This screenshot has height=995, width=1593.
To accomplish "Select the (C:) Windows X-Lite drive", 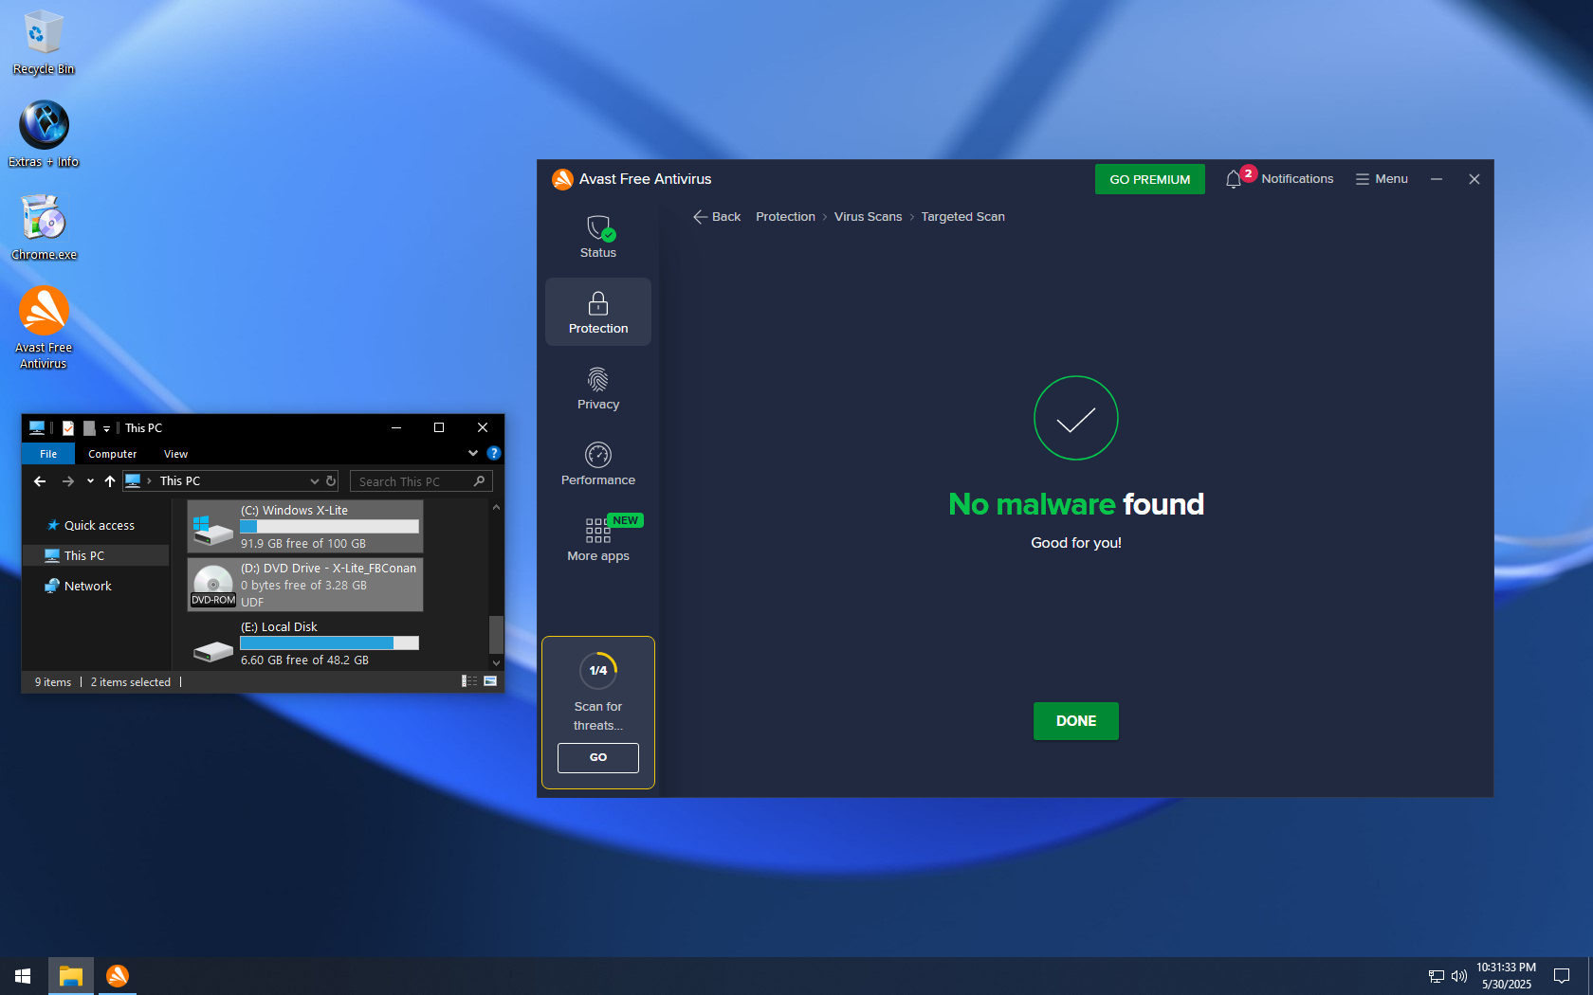I will (305, 527).
